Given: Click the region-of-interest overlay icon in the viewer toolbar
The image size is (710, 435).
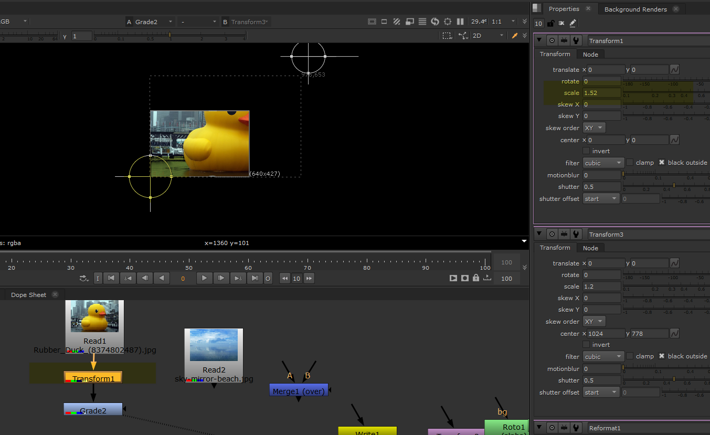Looking at the screenshot, I should pos(410,22).
